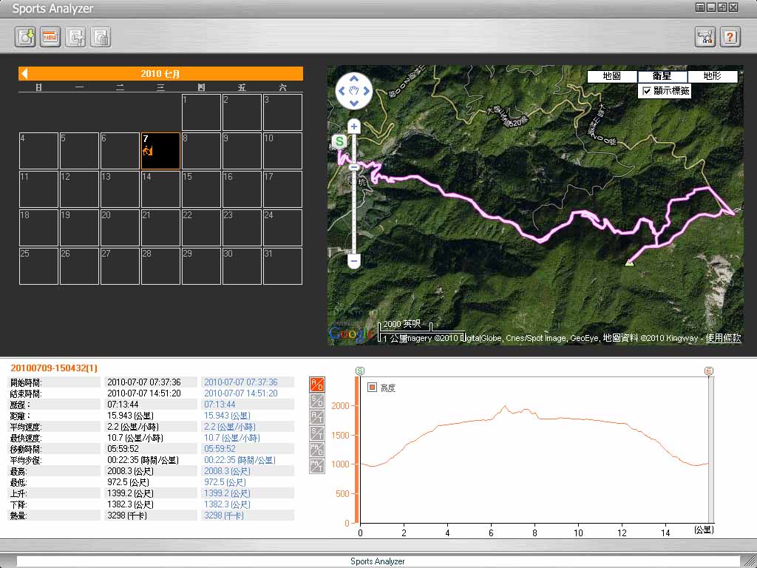
Task: Go to previous month with left arrow
Action: tap(24, 74)
